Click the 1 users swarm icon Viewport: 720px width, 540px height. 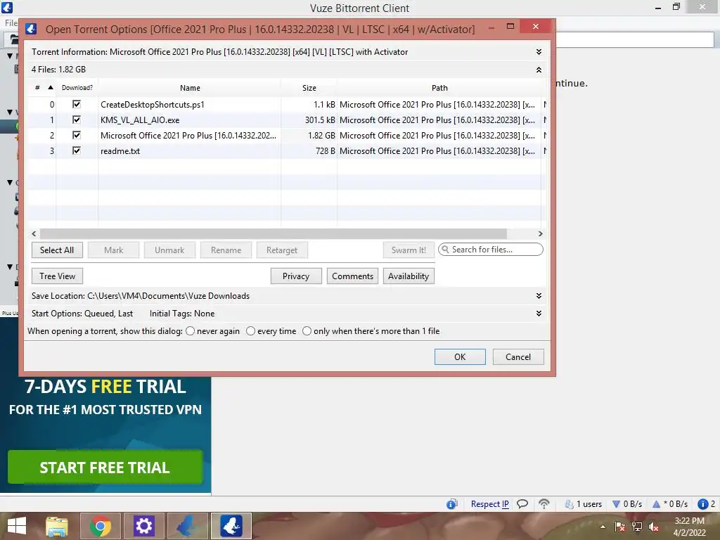(570, 504)
